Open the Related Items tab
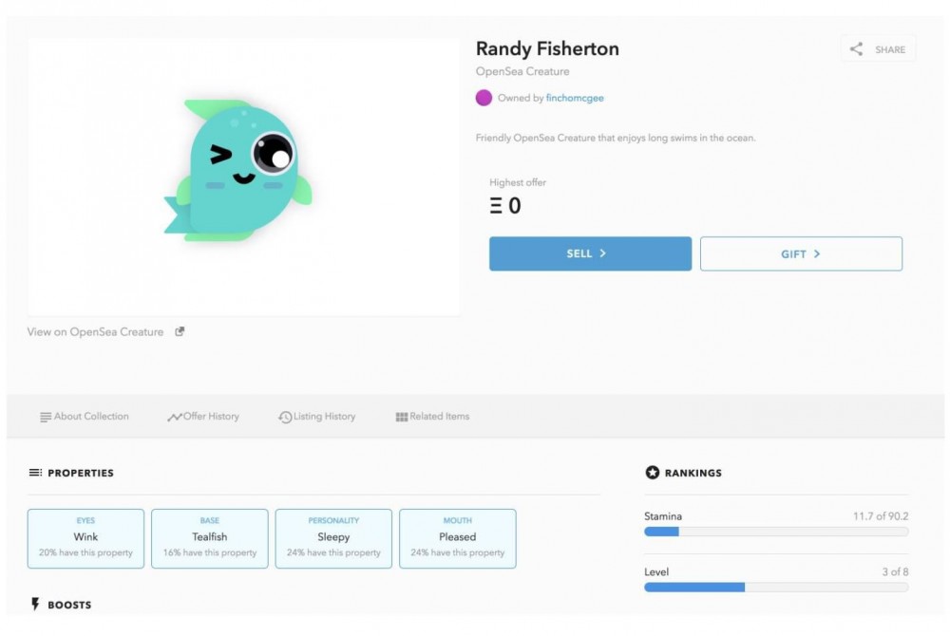This screenshot has width=950, height=636. 432,417
